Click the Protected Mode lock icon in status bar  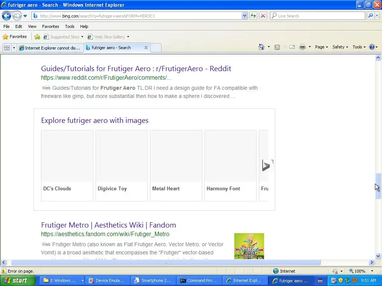click(335, 271)
